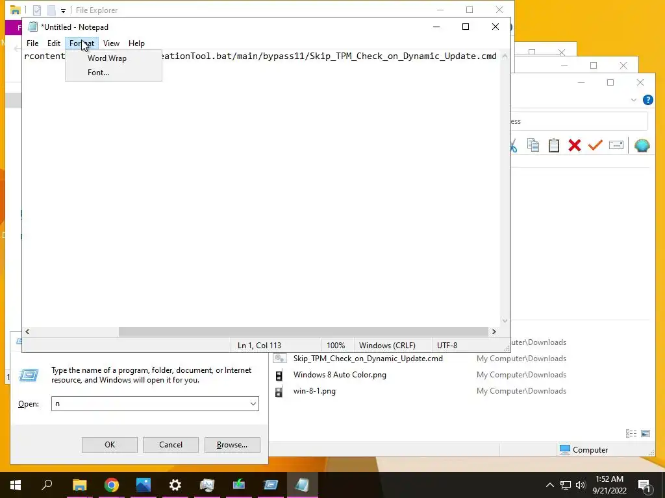Open taskbar Search magnifier
The height and width of the screenshot is (498, 665).
[x=47, y=485]
